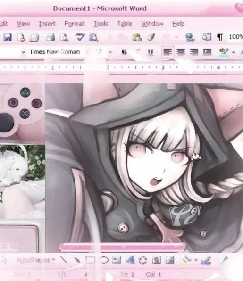This screenshot has height=281, width=243.
Task: Click the pink horizontal scrollbar
Action: point(123,247)
